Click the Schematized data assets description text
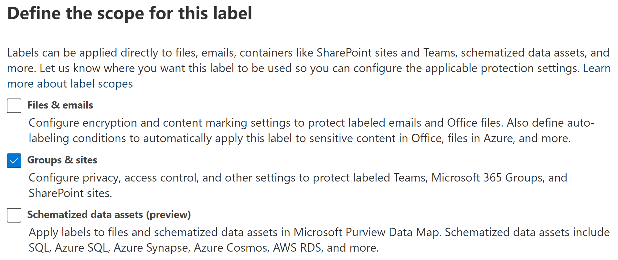Screen dimensions: 618x260 (x=291, y=240)
